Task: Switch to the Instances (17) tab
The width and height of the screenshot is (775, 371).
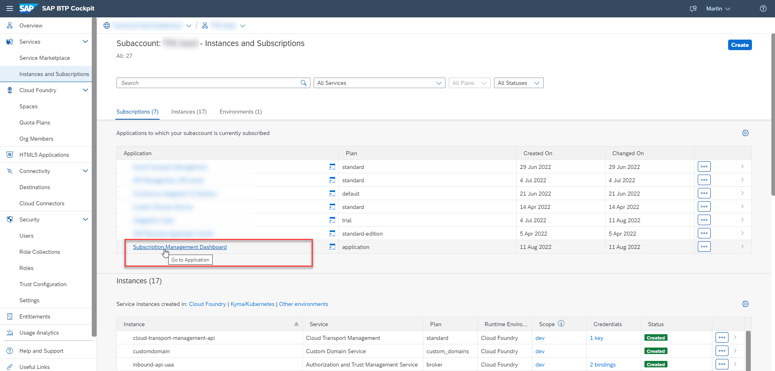Action: [x=189, y=112]
